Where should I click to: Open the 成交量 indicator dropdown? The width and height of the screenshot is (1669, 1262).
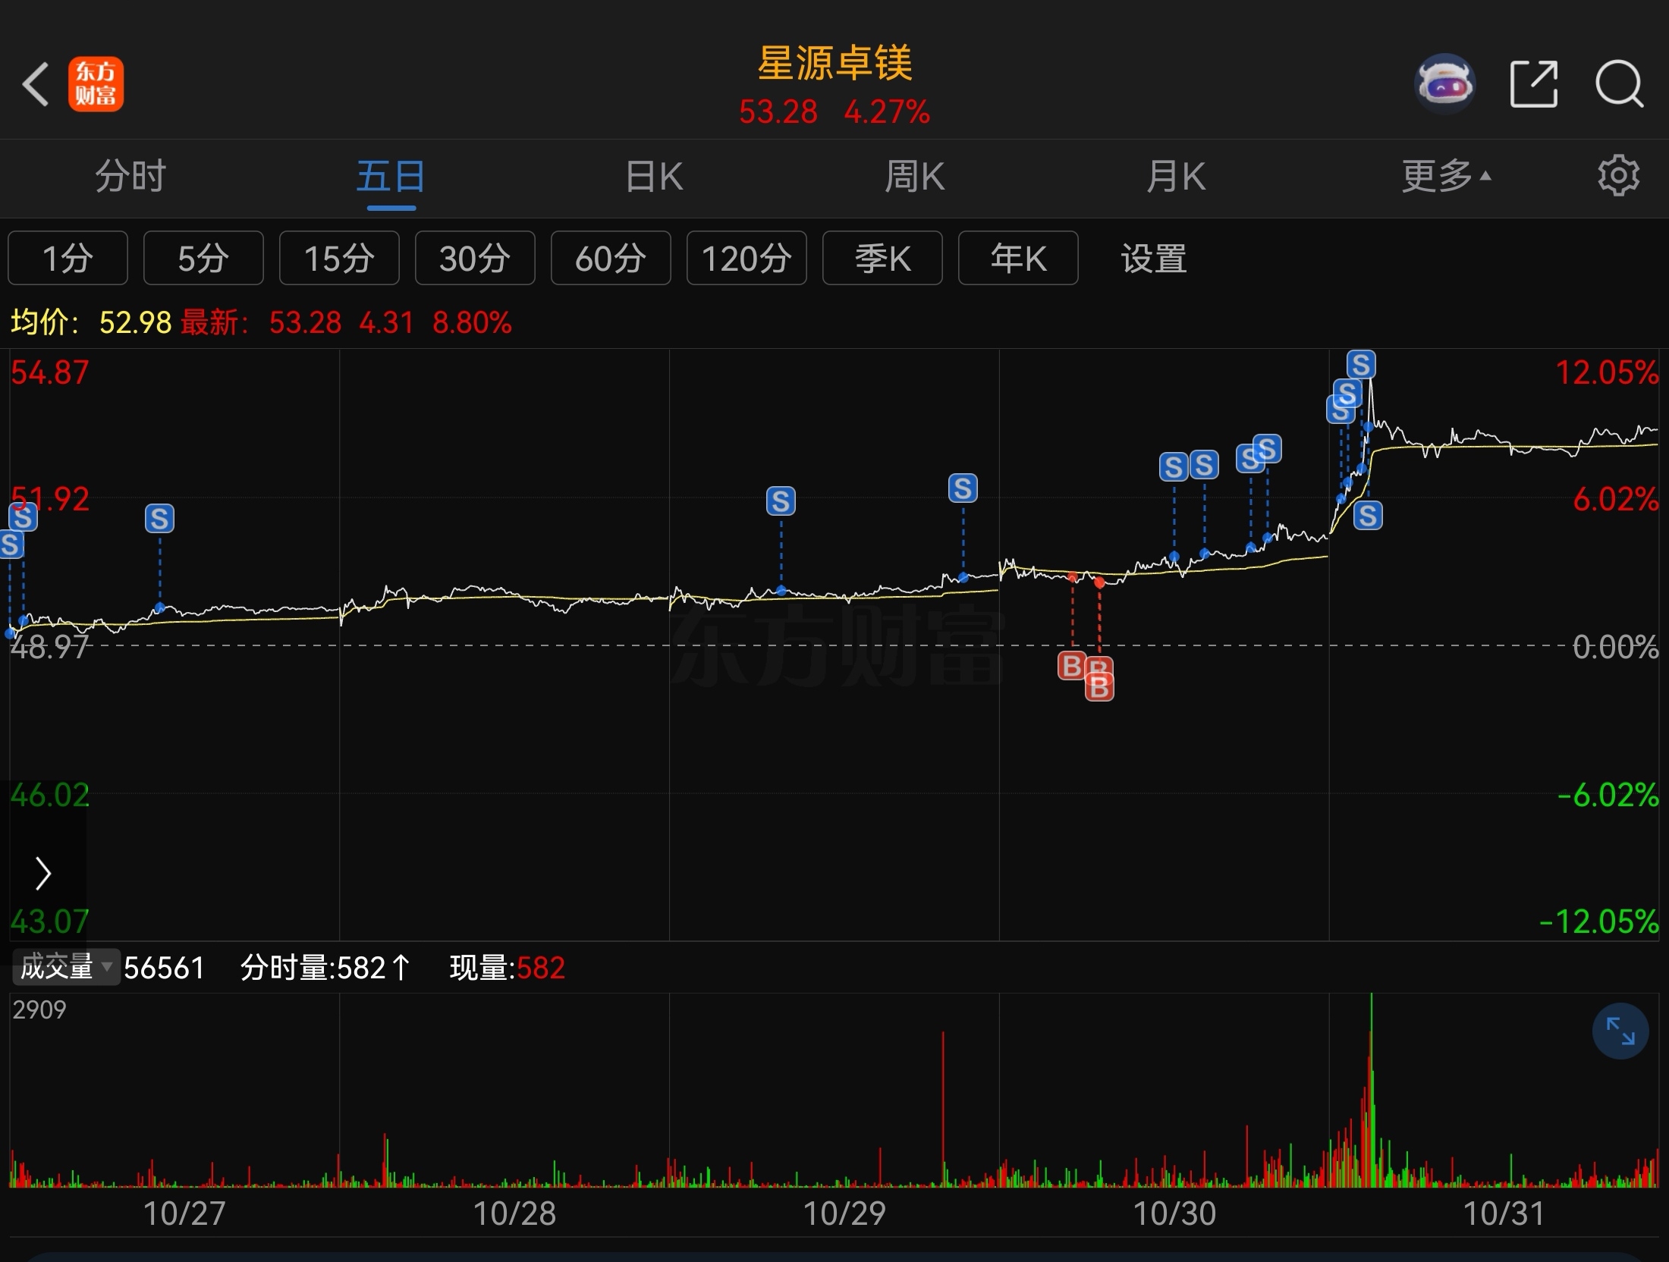coord(66,967)
